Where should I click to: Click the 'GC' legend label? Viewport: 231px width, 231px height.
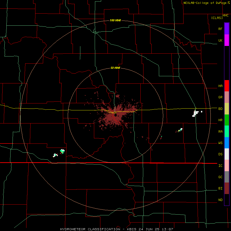click(220, 177)
